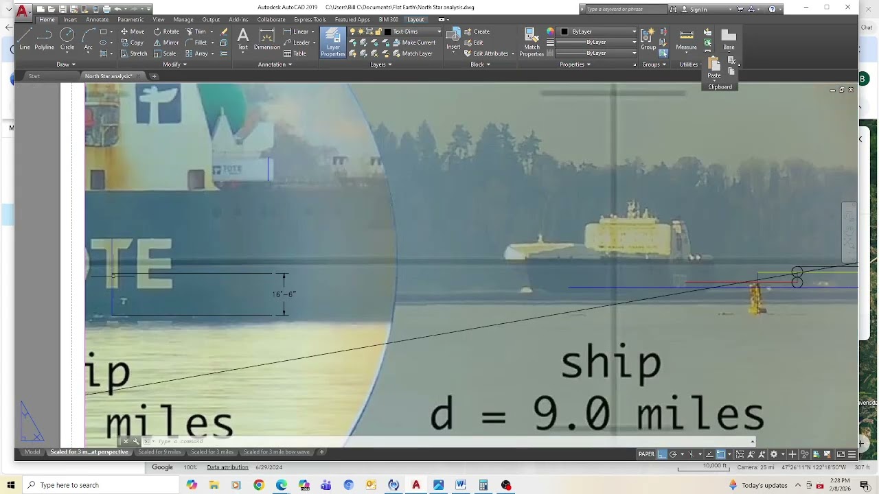Click the black ByLayer color swatch

tap(564, 32)
